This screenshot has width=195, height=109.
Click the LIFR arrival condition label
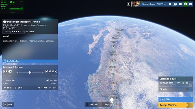(x=54, y=84)
